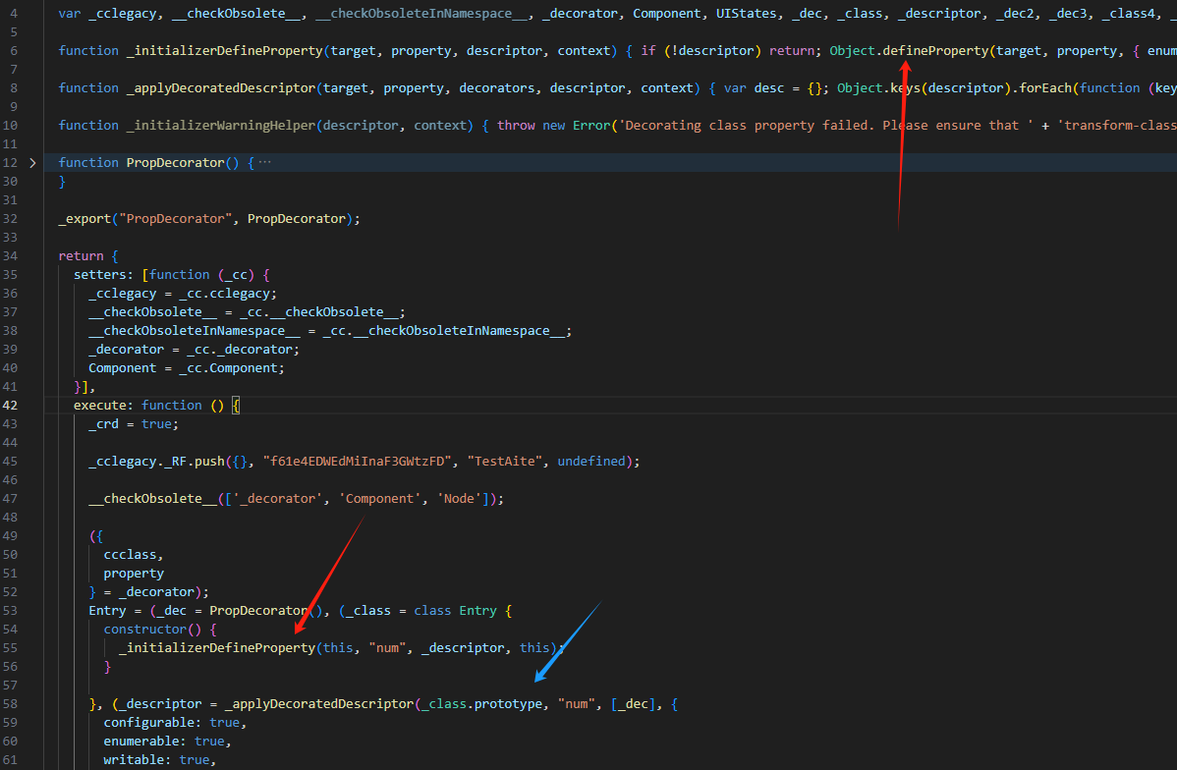
Task: Click the class keyword before Entry
Action: click(x=432, y=610)
